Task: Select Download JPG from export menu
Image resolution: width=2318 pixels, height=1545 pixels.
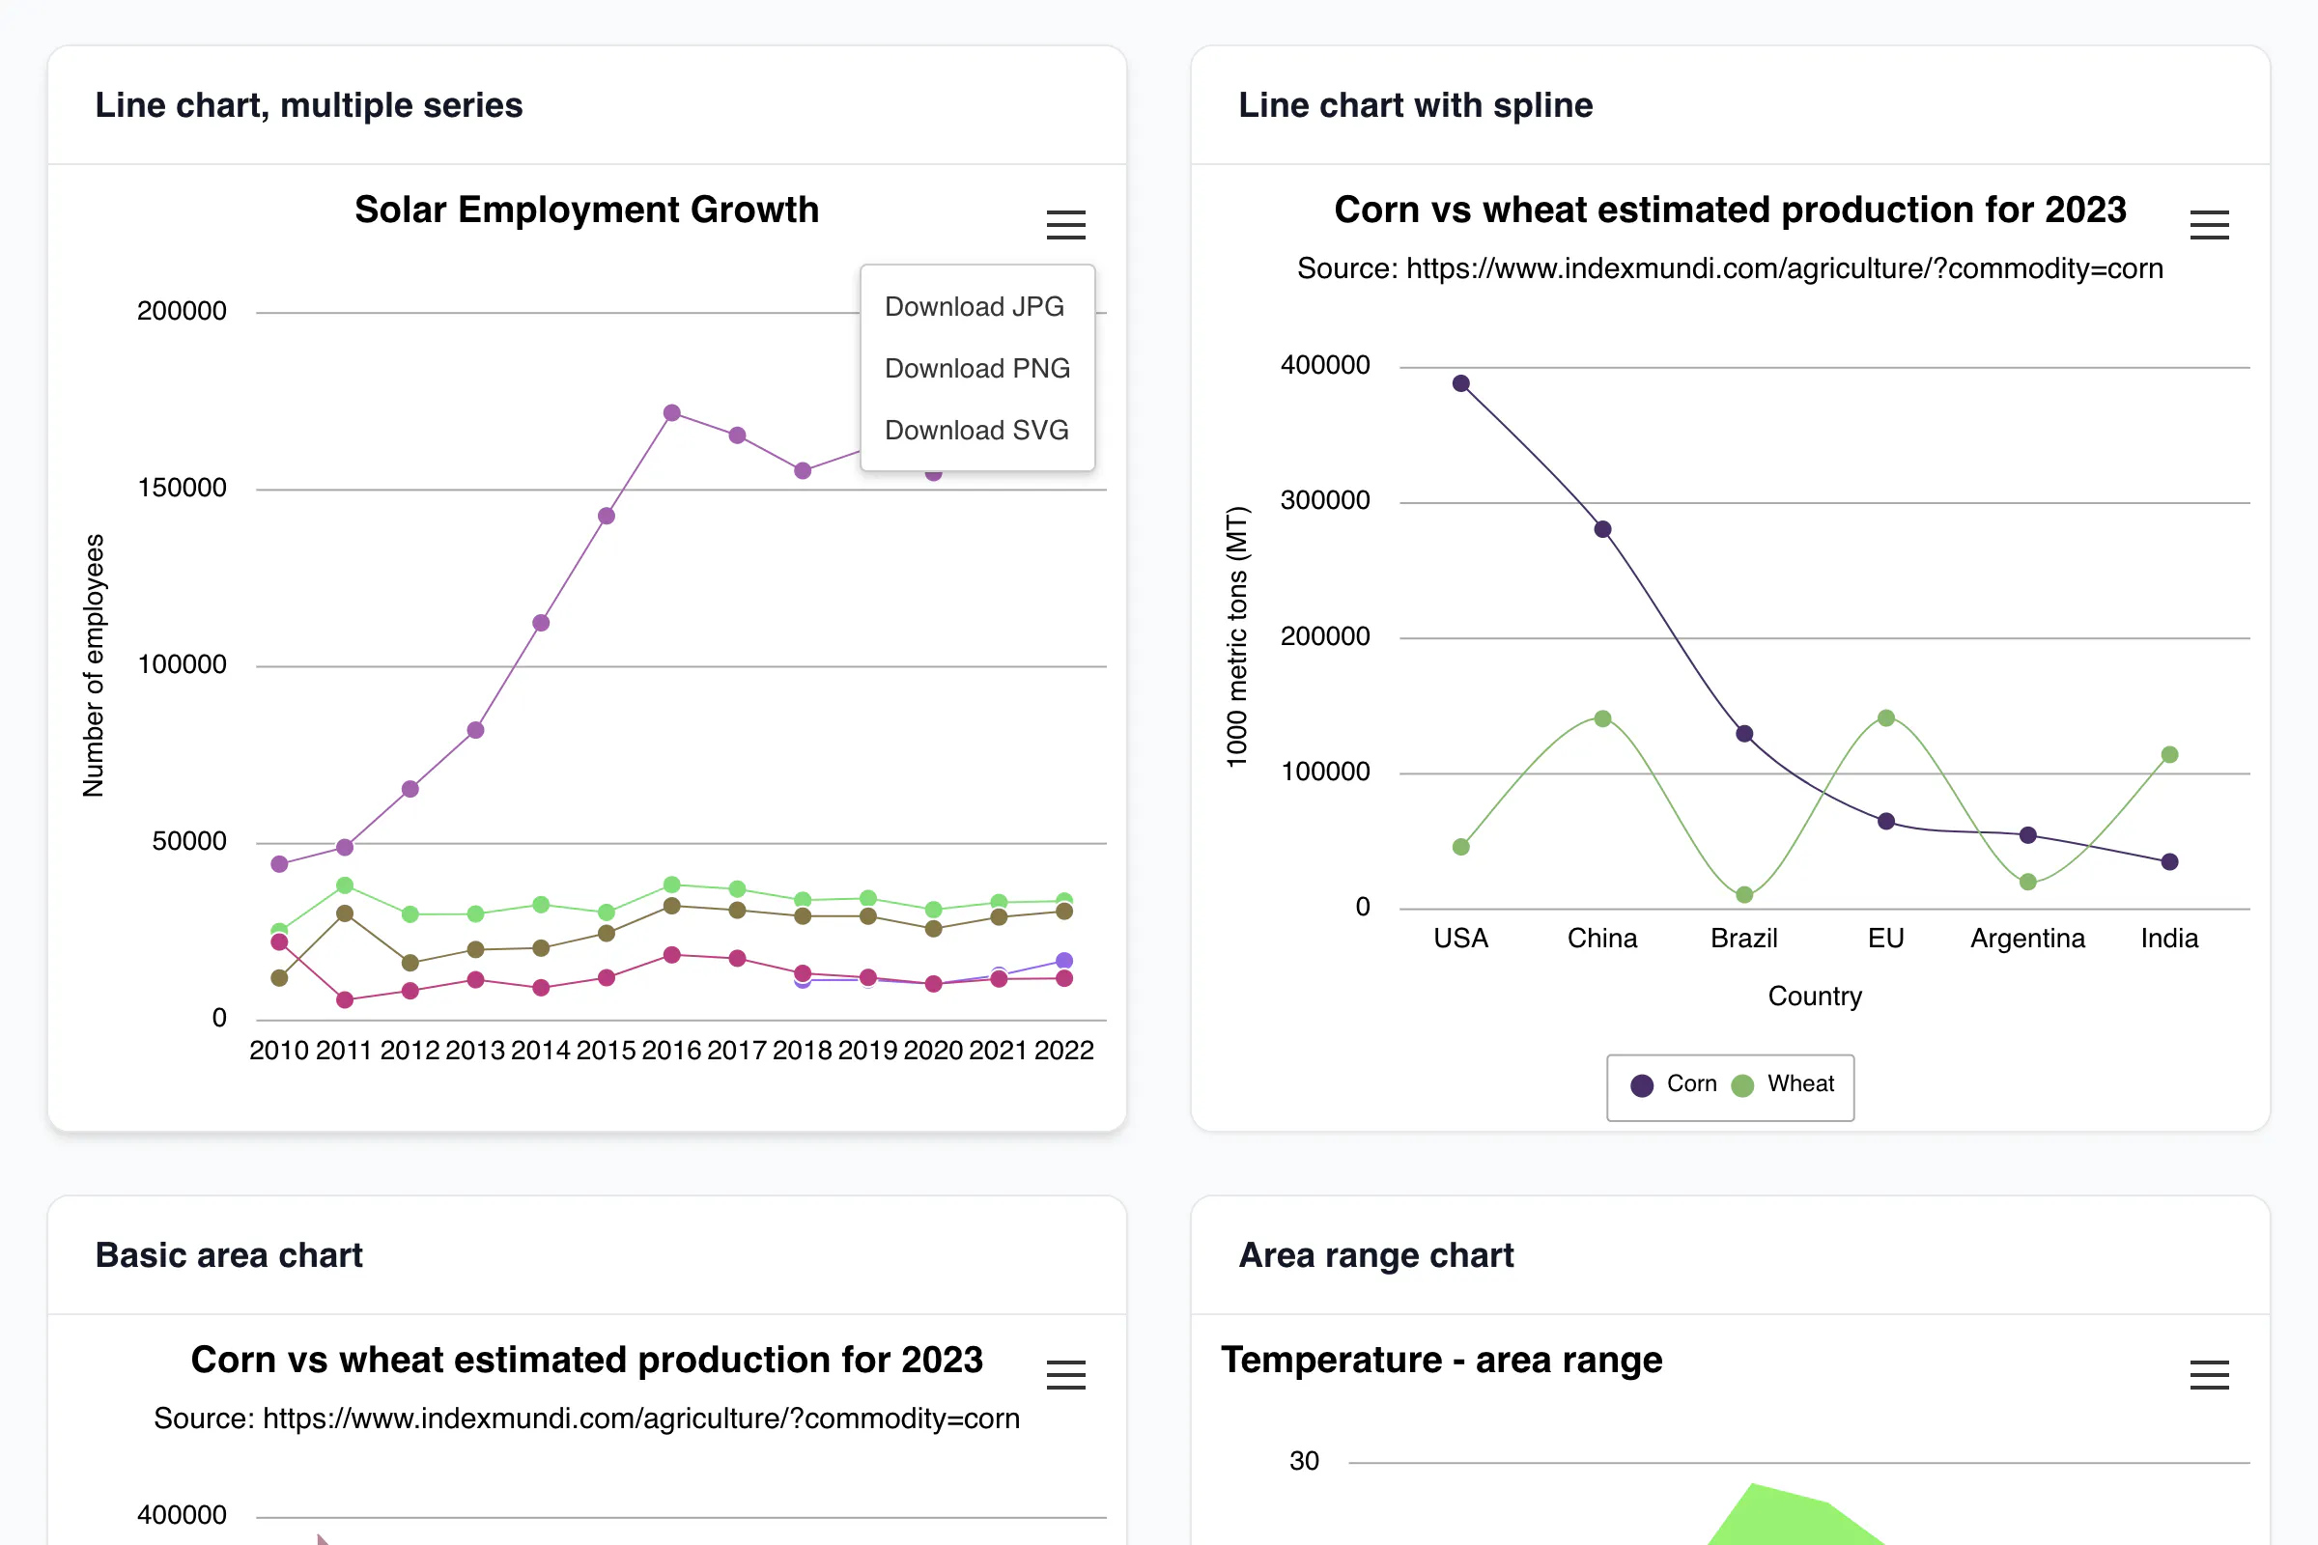Action: point(976,306)
